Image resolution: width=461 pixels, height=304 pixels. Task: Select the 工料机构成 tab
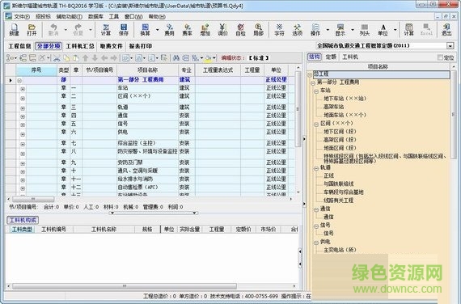tap(23, 220)
